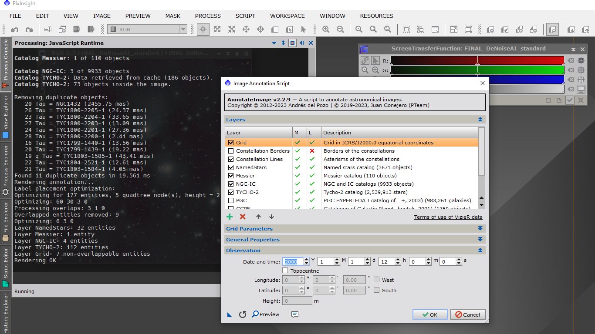Click the pointer arrow icon in the toolbar
This screenshot has height=334, width=595.
[x=304, y=29]
